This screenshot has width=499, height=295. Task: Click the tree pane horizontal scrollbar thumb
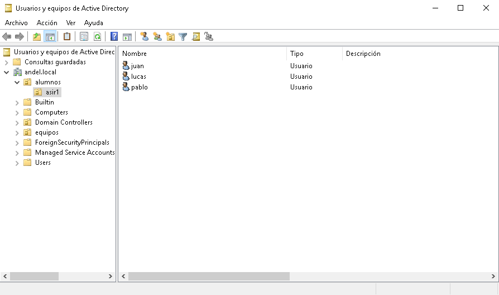35,276
